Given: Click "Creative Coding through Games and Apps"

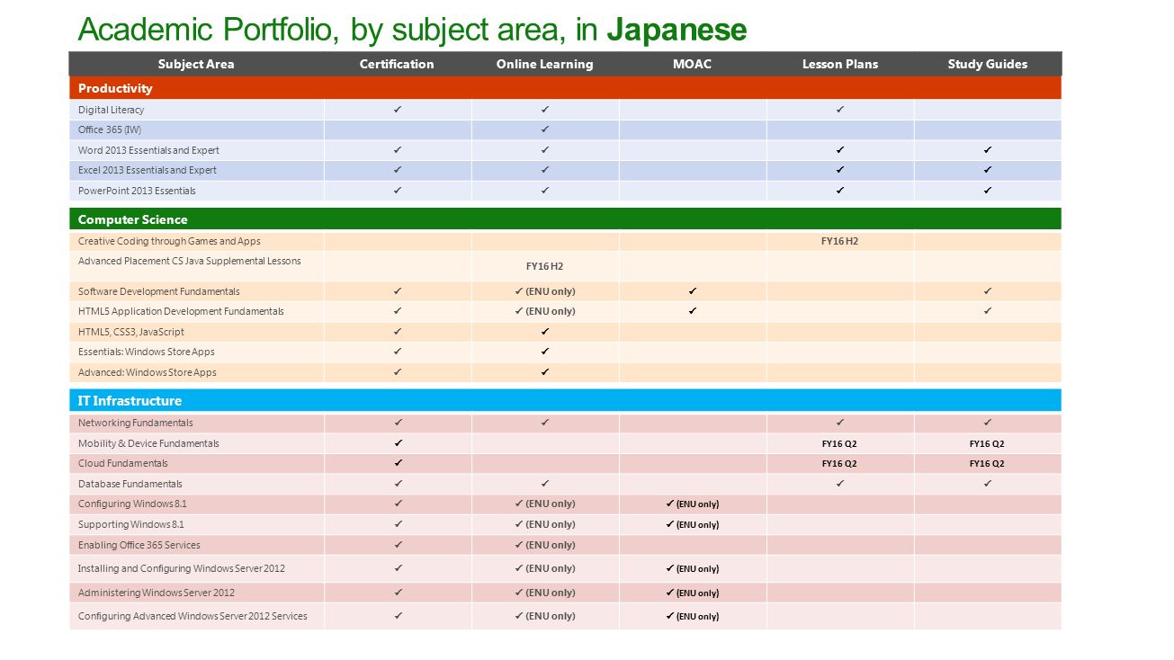Looking at the screenshot, I should pos(169,241).
